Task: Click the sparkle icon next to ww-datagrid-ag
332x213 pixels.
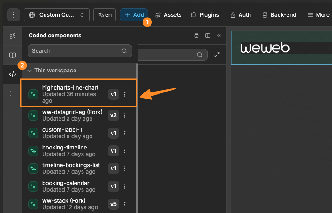Action: point(33,115)
